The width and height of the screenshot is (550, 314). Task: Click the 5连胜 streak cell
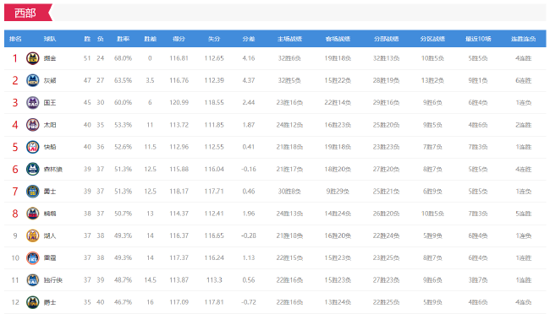(x=523, y=214)
